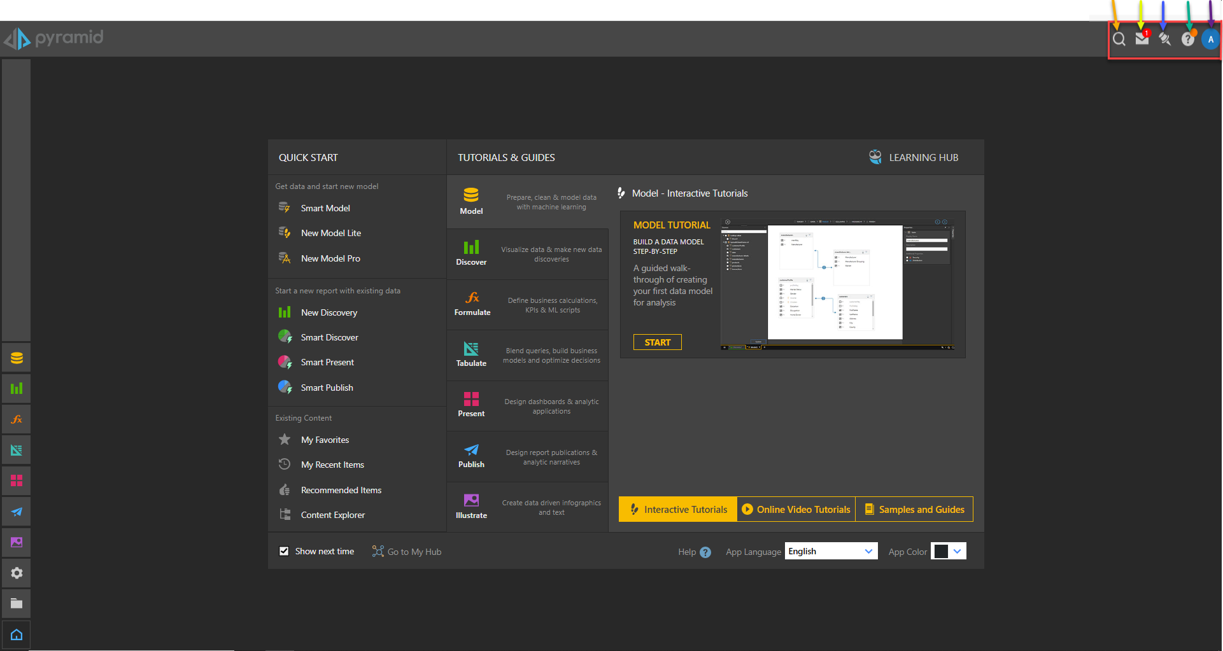This screenshot has height=651, width=1223.
Task: Start a New Model Pro
Action: 330,258
